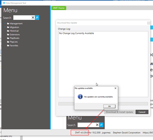Select the Favorites tree item label
This screenshot has height=140, width=153.
(14, 46)
